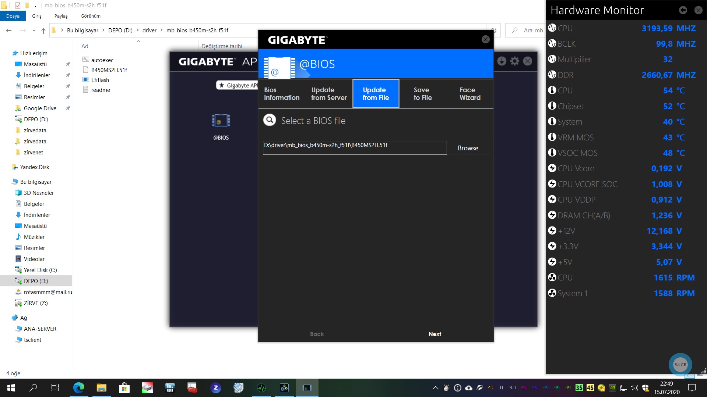Open volume control in system tray

click(634, 387)
